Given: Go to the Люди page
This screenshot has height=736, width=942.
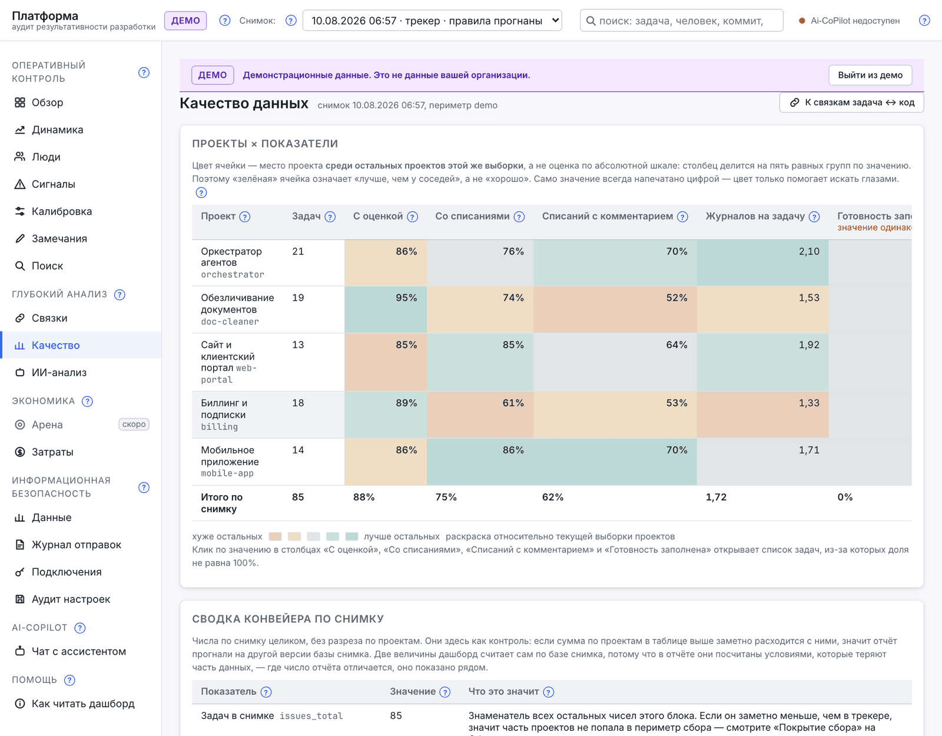Looking at the screenshot, I should click(81, 157).
